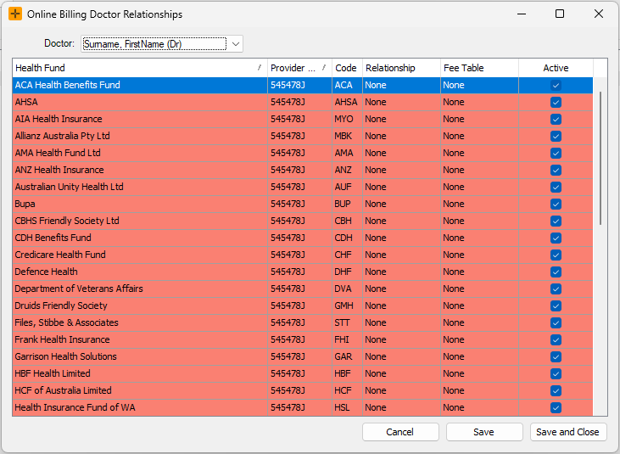Click Fee Table cell for Health Insurance Fund of WA

[479, 407]
